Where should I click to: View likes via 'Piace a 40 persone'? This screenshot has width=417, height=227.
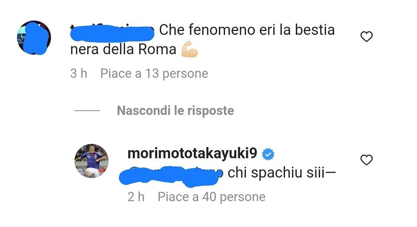coord(212,197)
